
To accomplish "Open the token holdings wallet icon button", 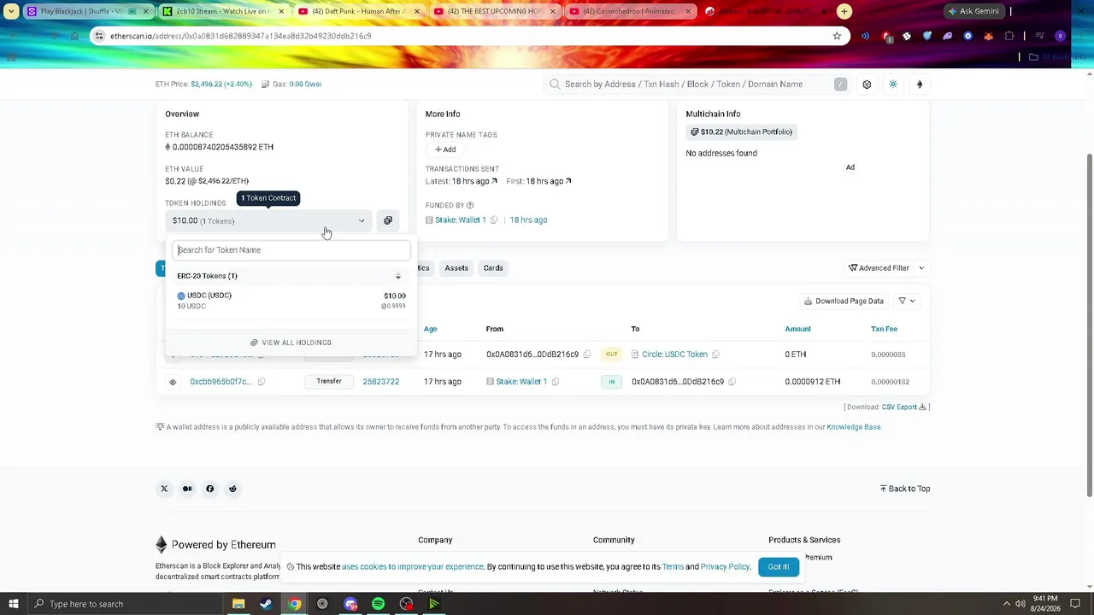I will (x=388, y=220).
